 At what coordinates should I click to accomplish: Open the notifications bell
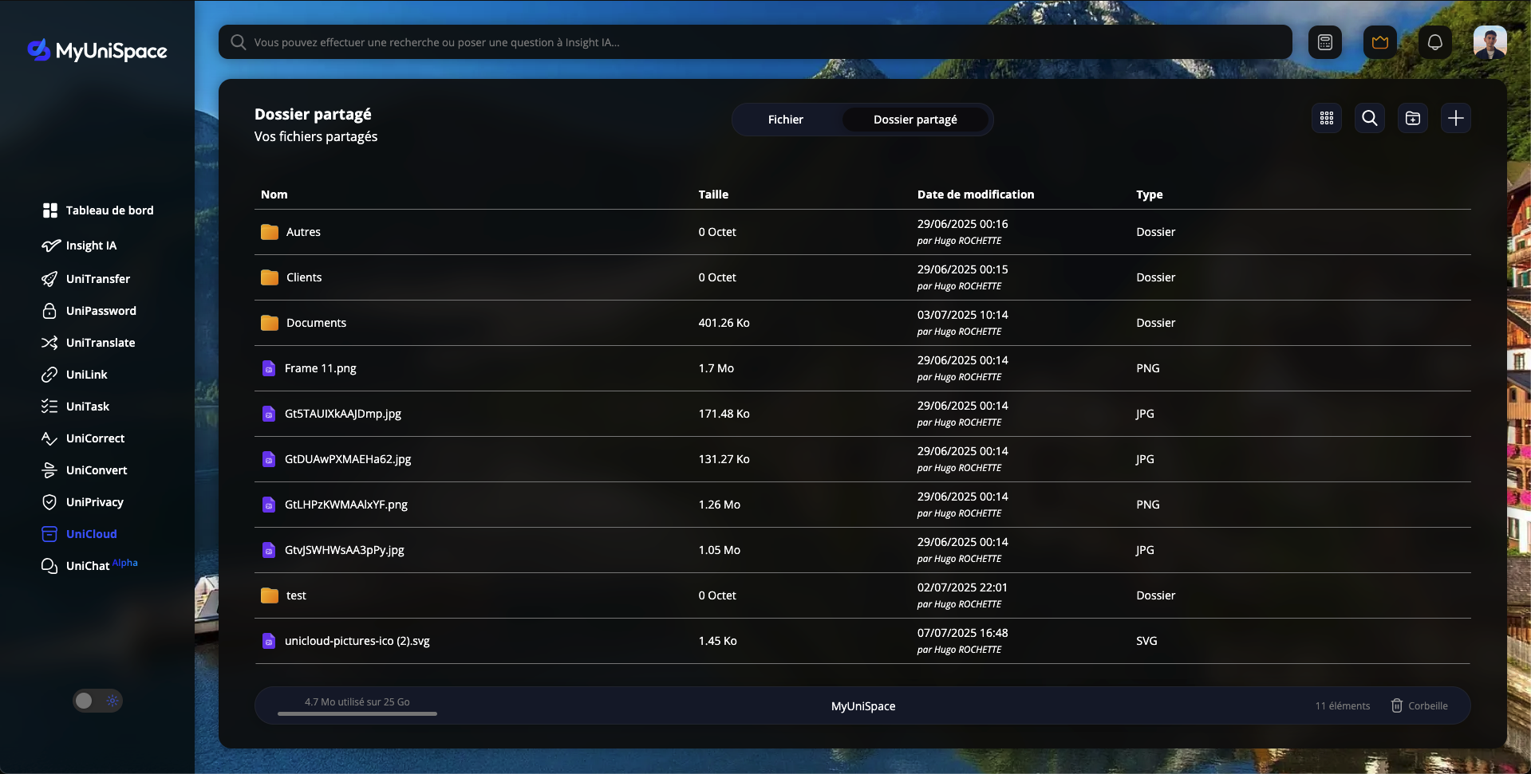pyautogui.click(x=1434, y=42)
